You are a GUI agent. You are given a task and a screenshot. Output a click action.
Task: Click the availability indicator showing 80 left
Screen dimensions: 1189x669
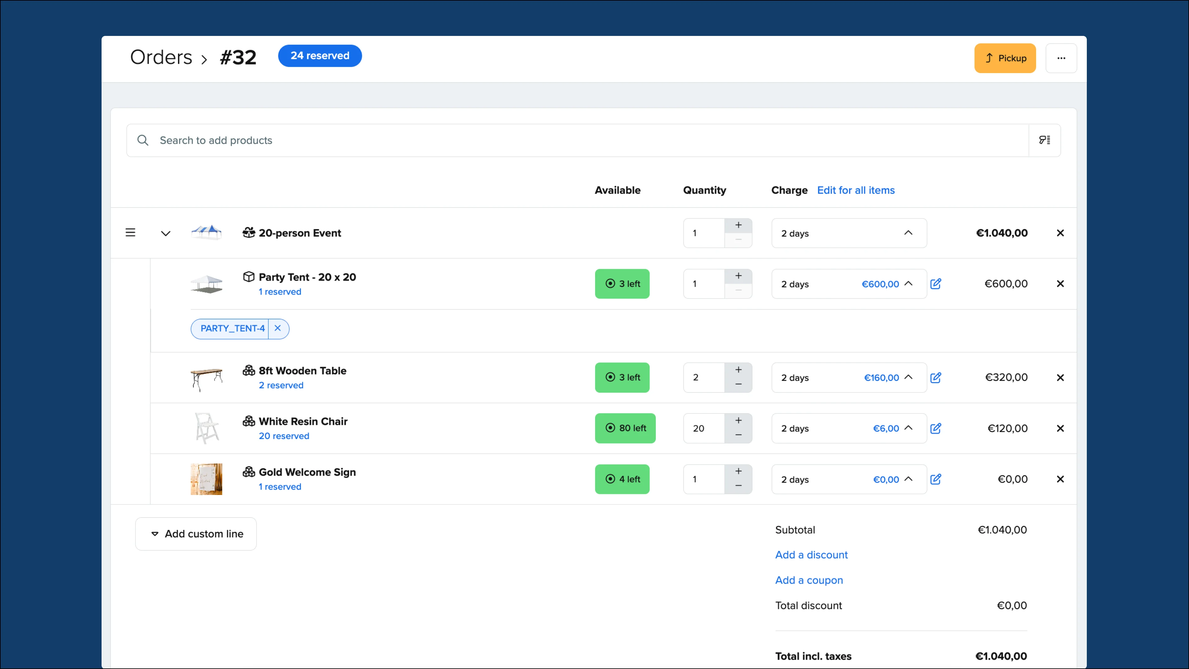click(x=625, y=428)
